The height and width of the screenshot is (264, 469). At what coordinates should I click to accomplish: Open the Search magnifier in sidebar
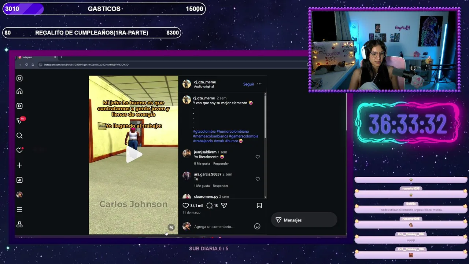coord(19,136)
